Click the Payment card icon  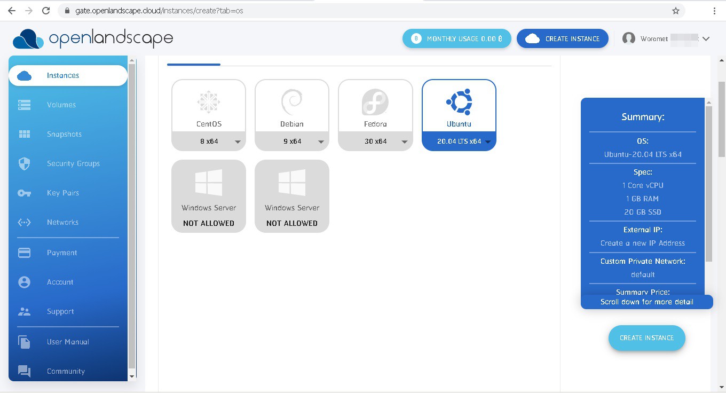(25, 253)
